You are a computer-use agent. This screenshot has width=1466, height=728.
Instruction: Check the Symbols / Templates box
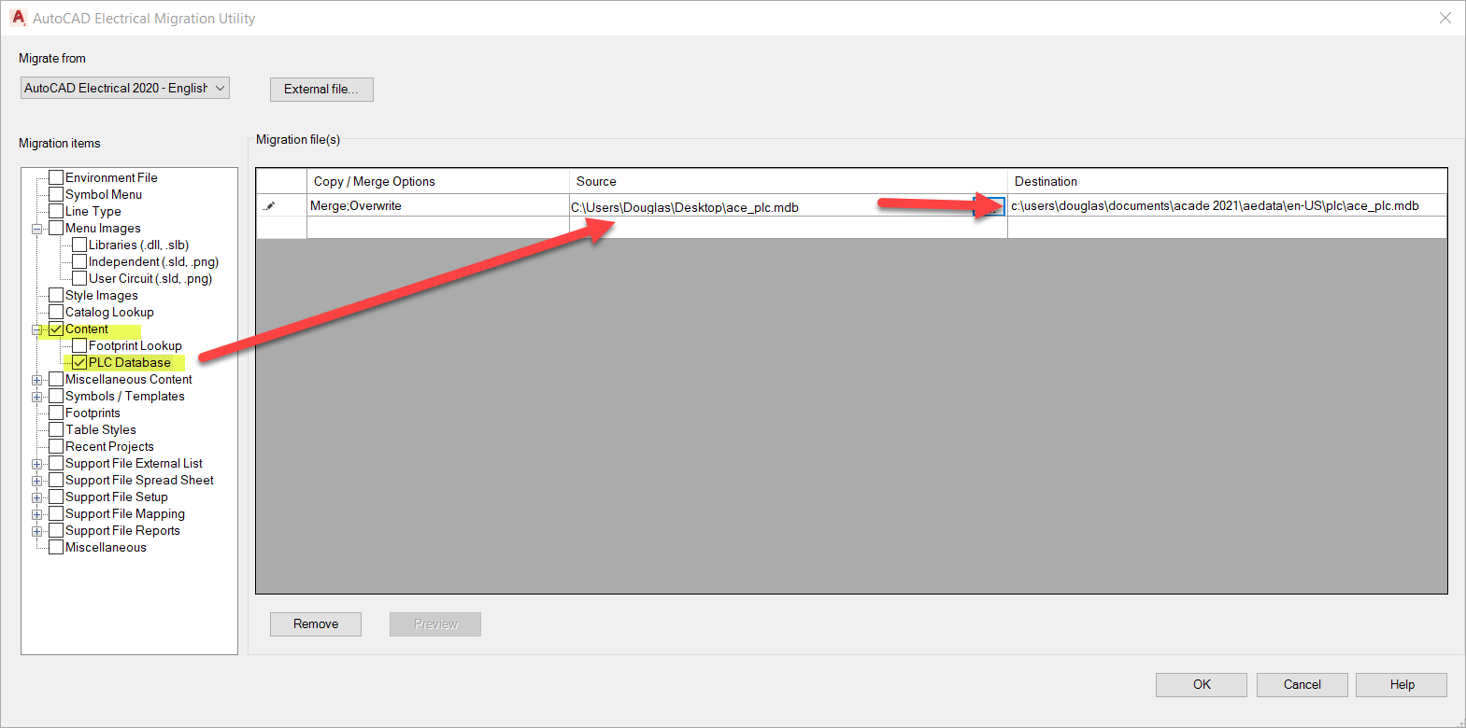coord(56,396)
